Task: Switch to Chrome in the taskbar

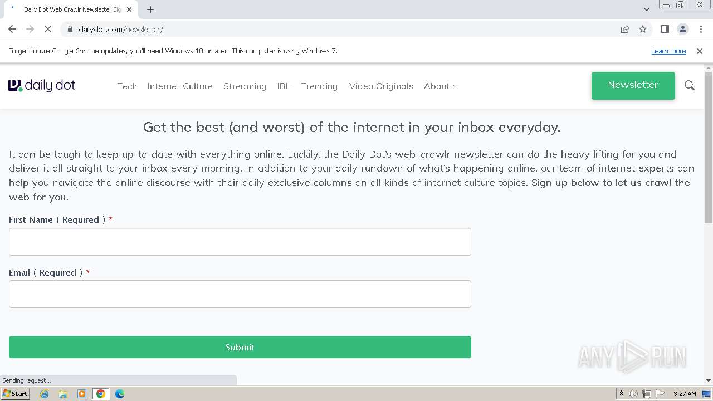Action: (x=101, y=394)
